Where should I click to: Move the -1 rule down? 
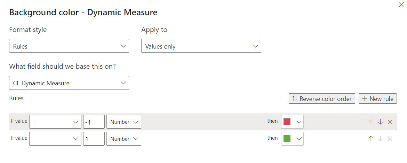click(x=380, y=122)
